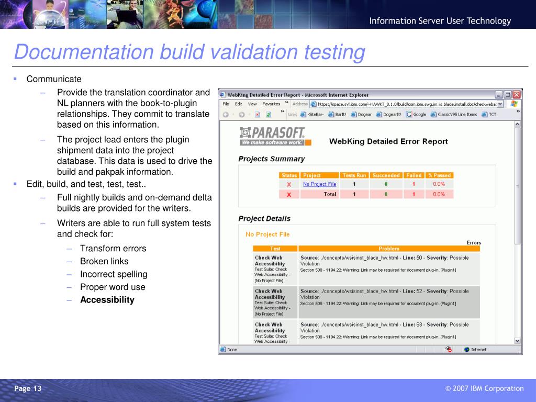Expand hidden toolbar buttons chevron beside Links
Image resolution: width=536 pixels, height=402 pixels.
(x=282, y=111)
